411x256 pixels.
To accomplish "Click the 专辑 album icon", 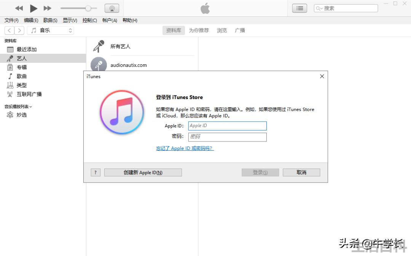I will (x=10, y=67).
